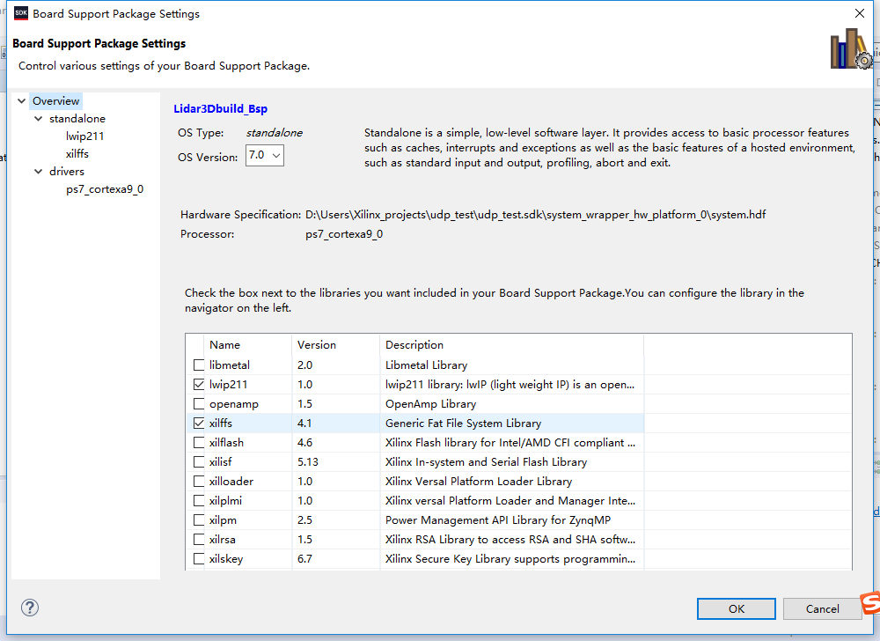The height and width of the screenshot is (641, 880).
Task: Click the Version column header
Action: pos(317,345)
